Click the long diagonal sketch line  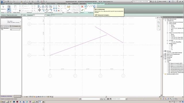point(78,45)
